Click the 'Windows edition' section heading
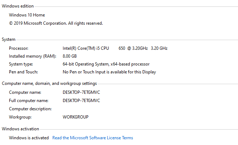The width and height of the screenshot is (238, 145). coord(18,6)
